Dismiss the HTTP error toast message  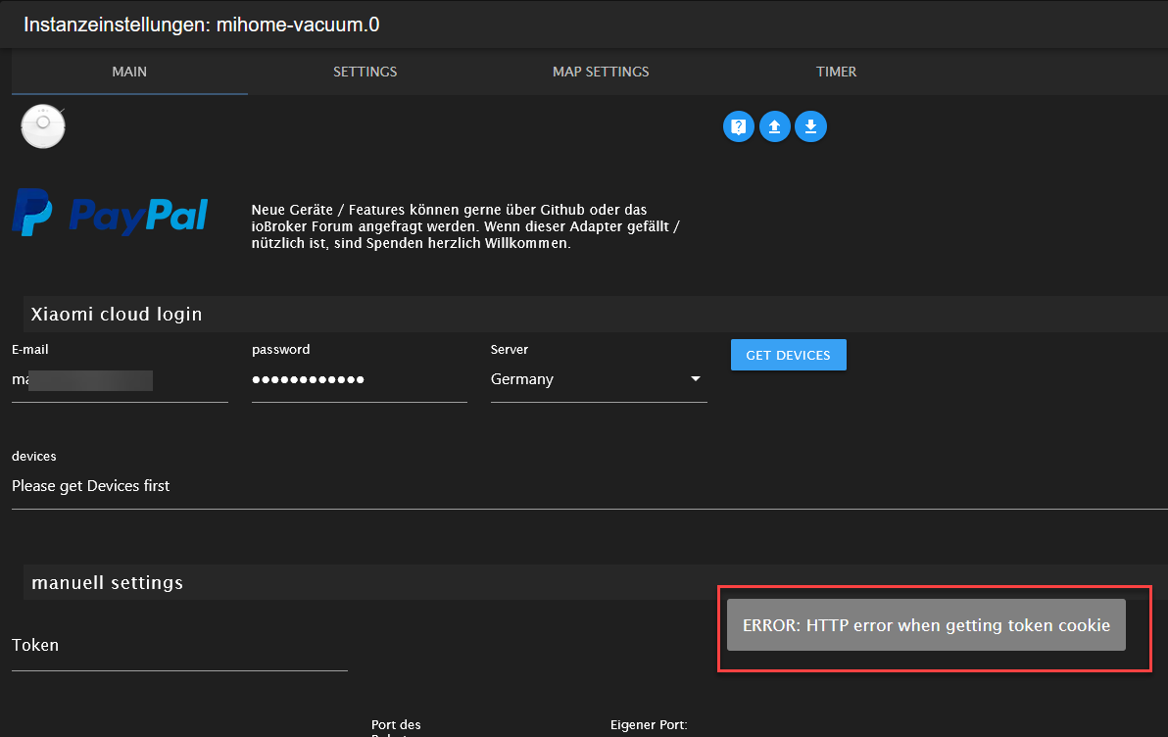[x=926, y=625]
